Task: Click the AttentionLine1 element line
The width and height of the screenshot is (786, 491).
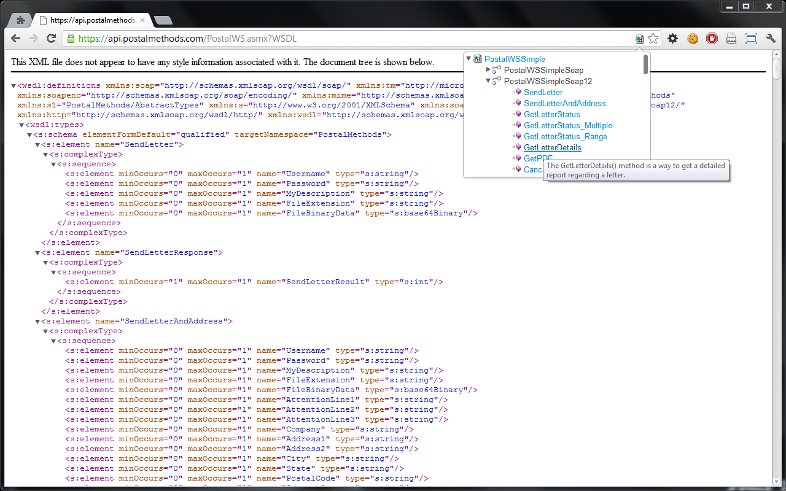Action: click(257, 400)
